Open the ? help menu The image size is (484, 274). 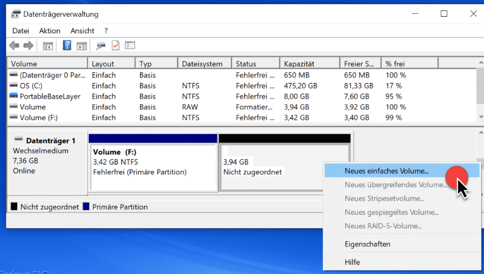click(x=106, y=31)
